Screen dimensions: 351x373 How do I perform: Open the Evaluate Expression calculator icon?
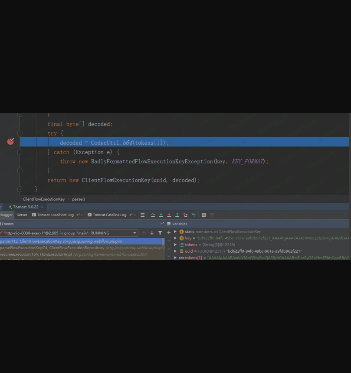pyautogui.click(x=204, y=215)
